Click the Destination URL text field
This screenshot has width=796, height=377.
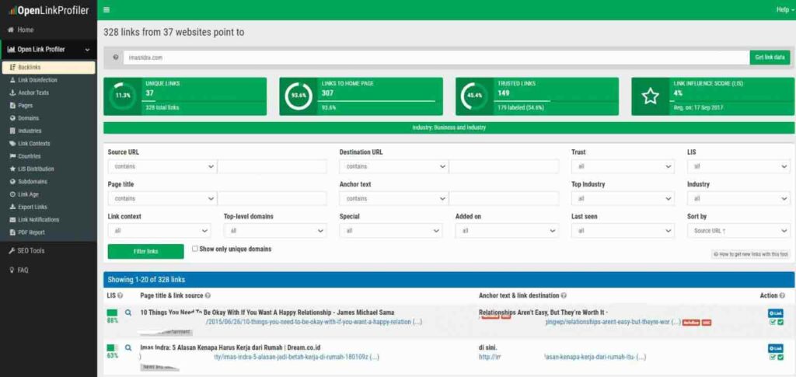click(x=504, y=166)
